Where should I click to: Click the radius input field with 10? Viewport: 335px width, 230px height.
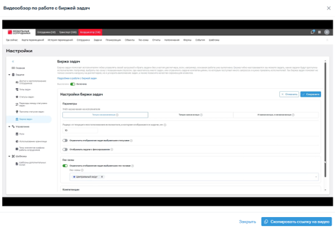(x=80, y=130)
